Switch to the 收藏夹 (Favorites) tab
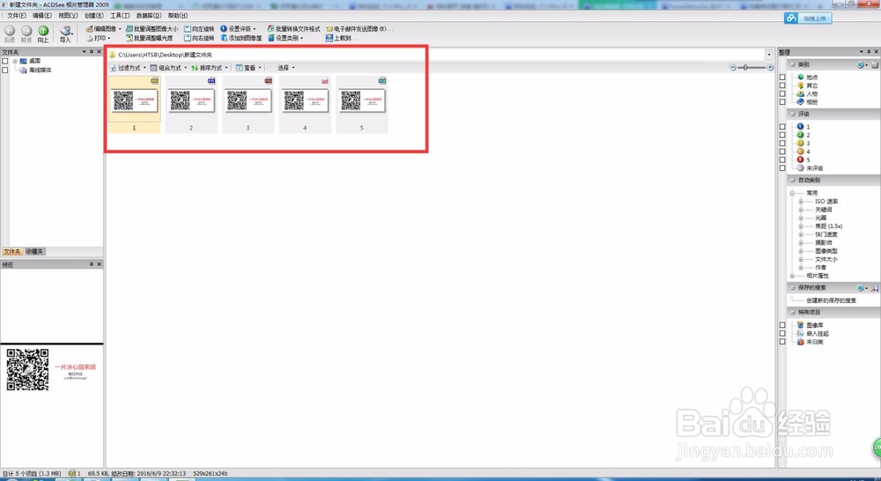Image resolution: width=881 pixels, height=481 pixels. coord(34,252)
